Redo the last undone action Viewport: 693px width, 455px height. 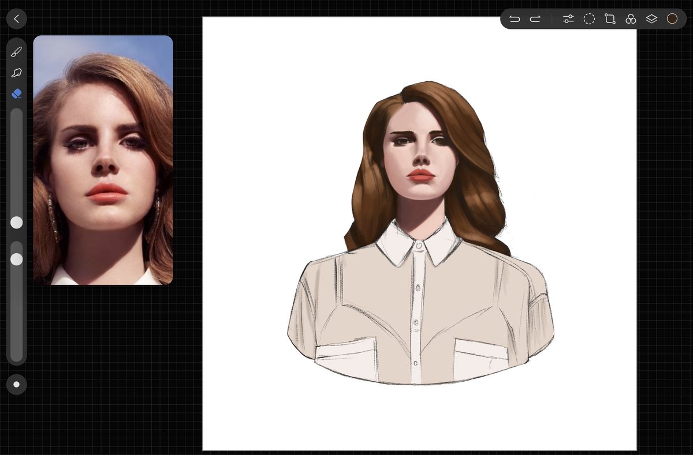[x=535, y=19]
